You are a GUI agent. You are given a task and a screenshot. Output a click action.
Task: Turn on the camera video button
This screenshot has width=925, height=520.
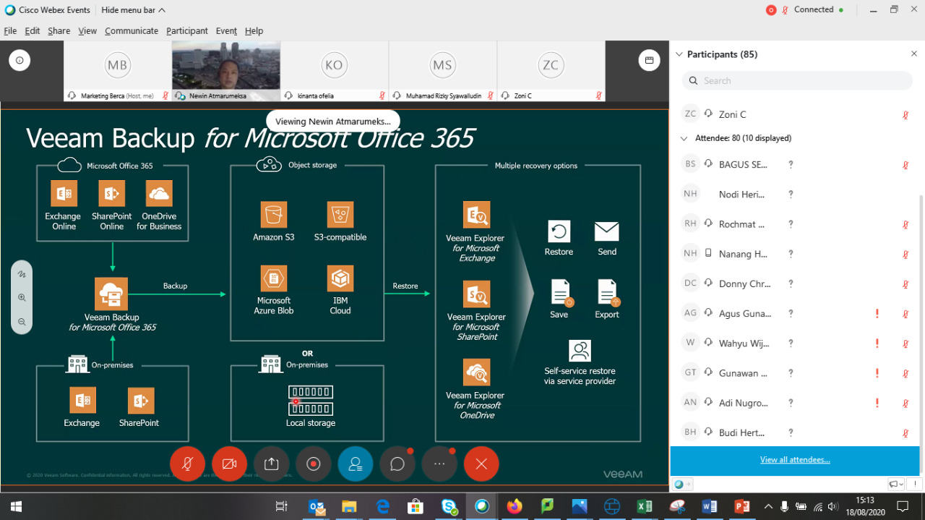pyautogui.click(x=229, y=464)
